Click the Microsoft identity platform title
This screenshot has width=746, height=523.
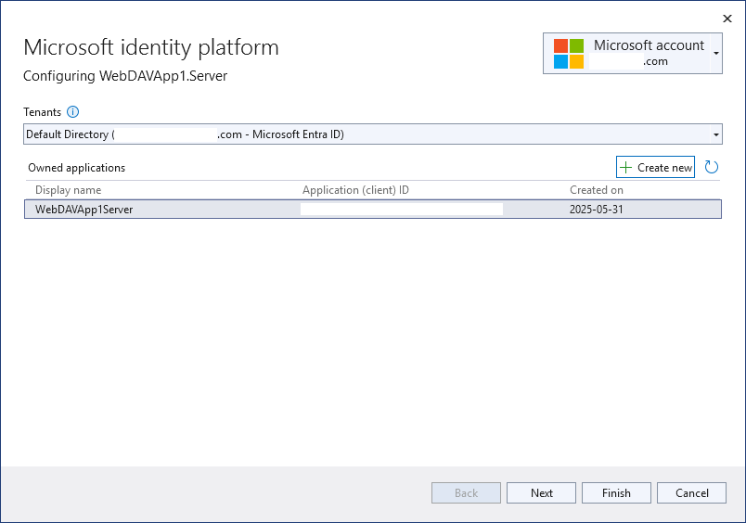point(151,47)
